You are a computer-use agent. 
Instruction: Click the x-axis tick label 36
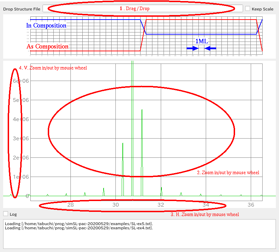point(251,205)
